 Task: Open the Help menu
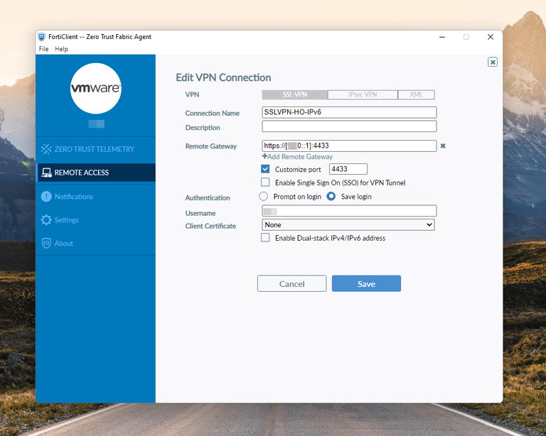(x=61, y=49)
